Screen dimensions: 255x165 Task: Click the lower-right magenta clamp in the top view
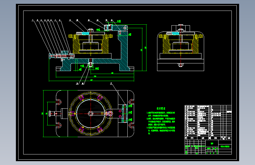click(100, 129)
